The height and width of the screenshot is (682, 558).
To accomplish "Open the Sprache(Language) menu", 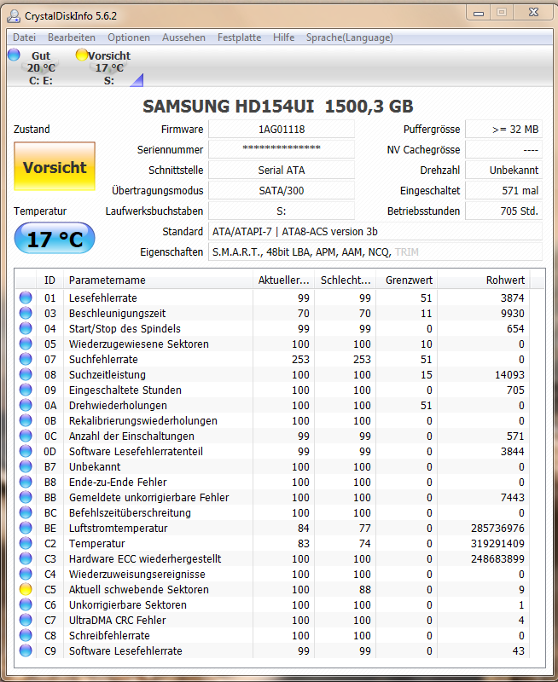I will (350, 38).
